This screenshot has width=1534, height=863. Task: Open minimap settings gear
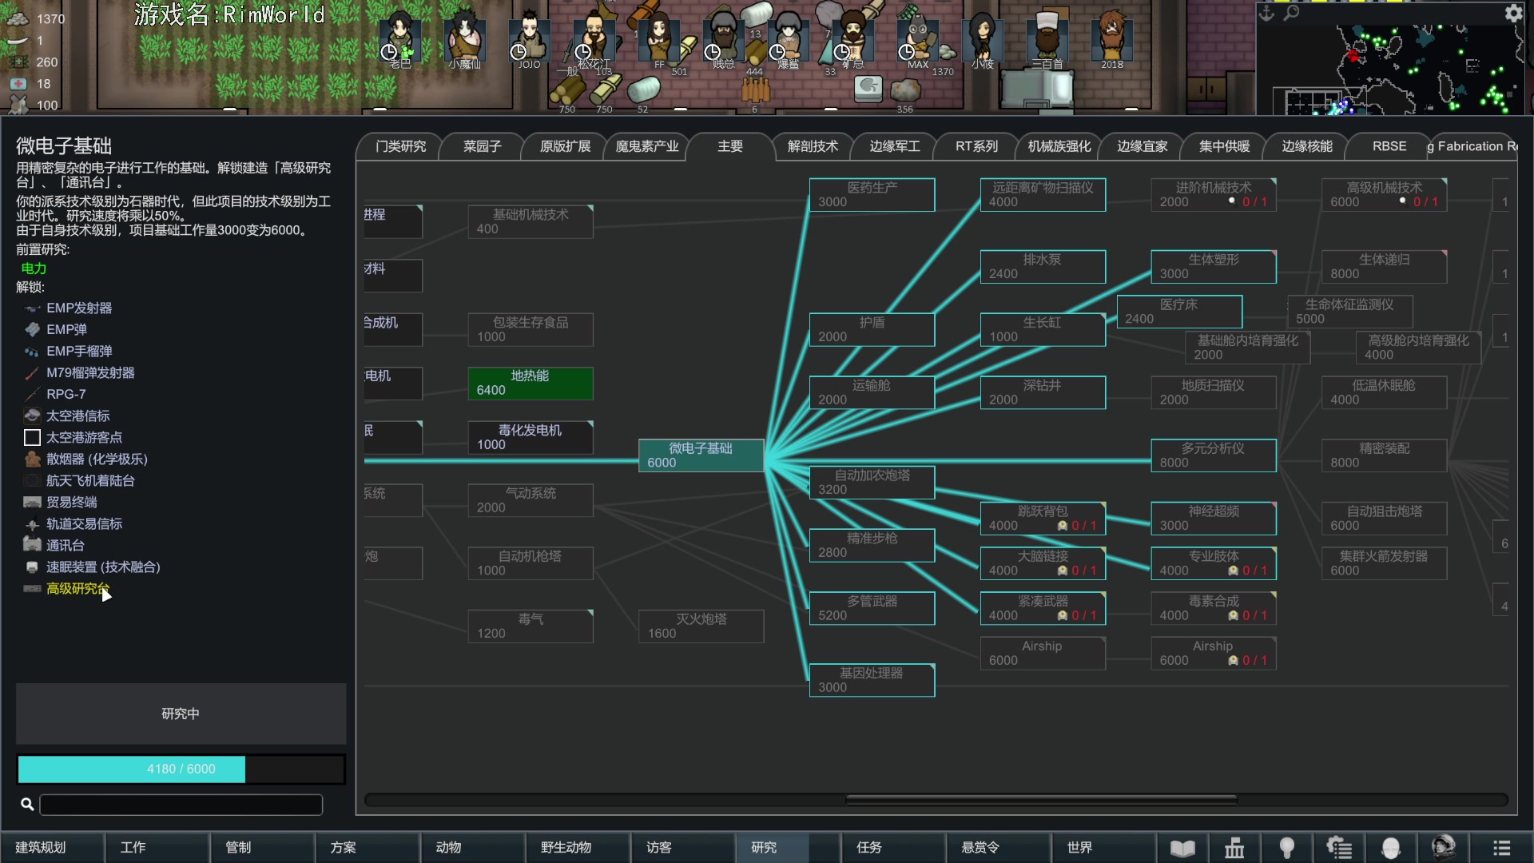[x=1513, y=13]
